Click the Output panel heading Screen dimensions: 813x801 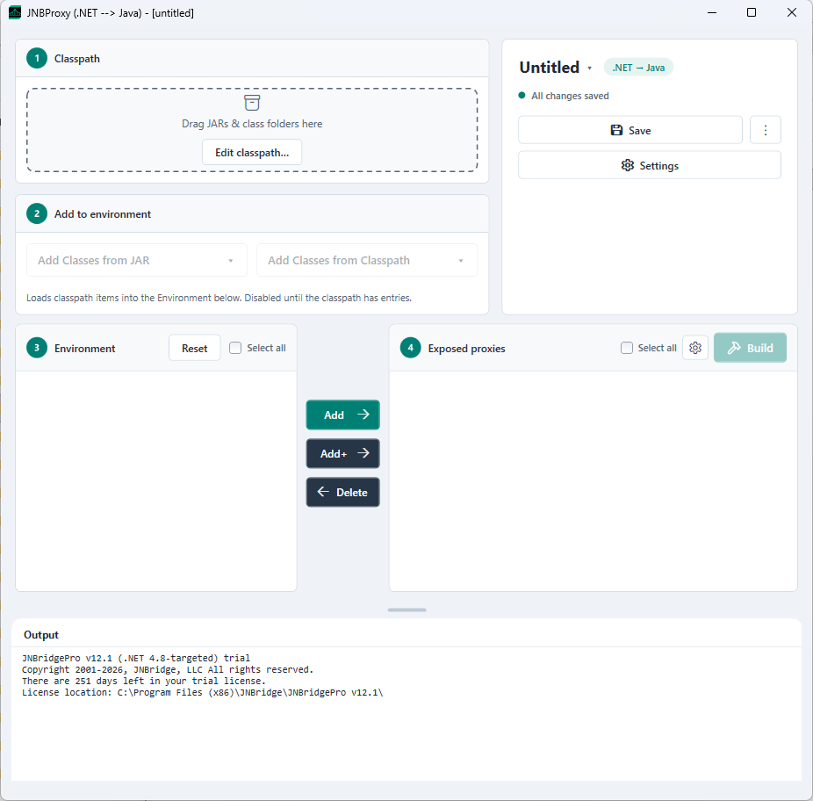coord(41,634)
